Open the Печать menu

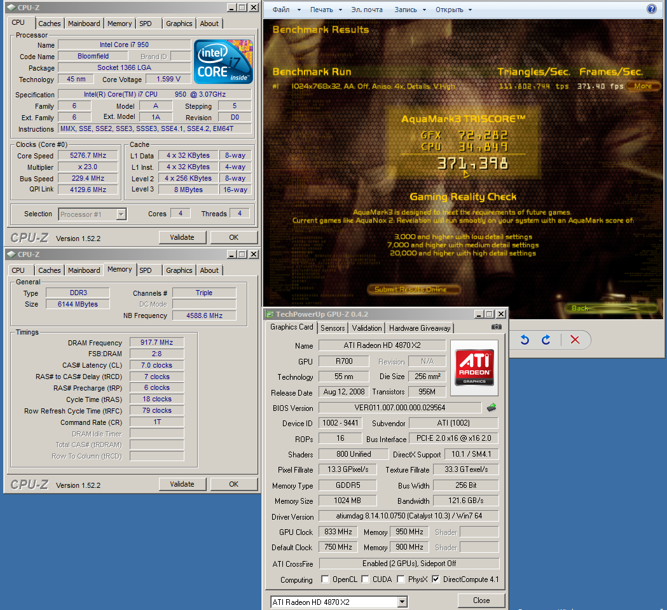[x=322, y=10]
